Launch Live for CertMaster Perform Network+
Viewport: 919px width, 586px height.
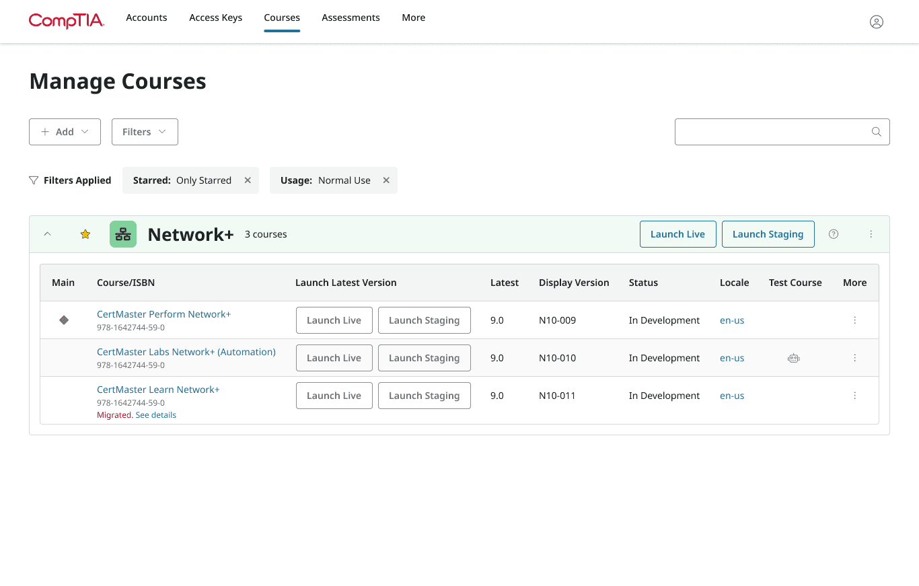point(334,320)
